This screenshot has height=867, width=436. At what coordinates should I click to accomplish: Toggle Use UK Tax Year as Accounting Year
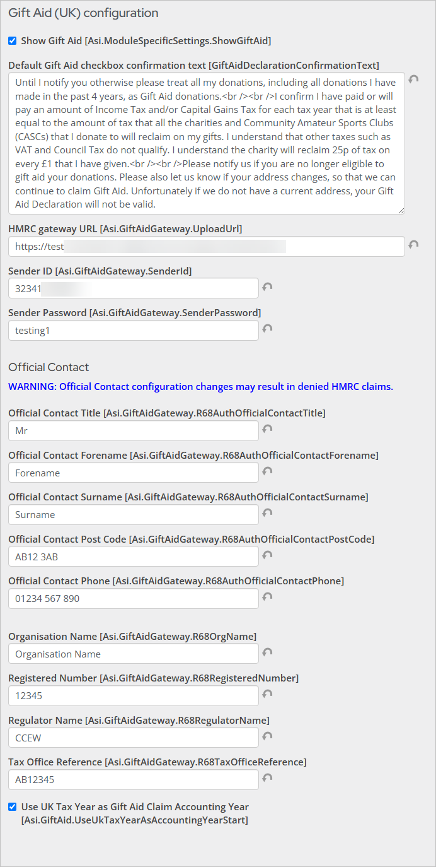(13, 806)
